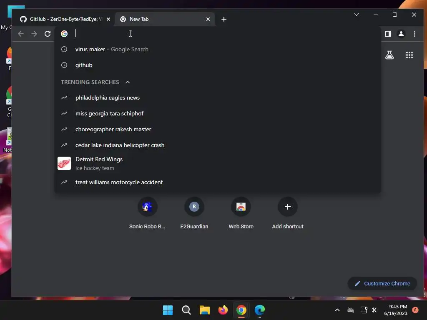Choose 'treat williams motorcycle accident' suggestion

[217, 182]
